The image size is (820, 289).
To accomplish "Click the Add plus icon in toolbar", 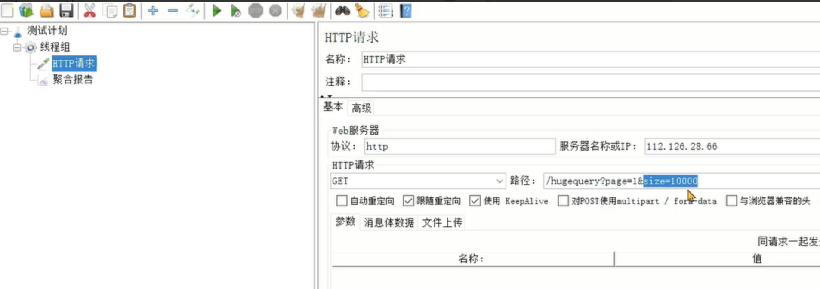I will 153,10.
